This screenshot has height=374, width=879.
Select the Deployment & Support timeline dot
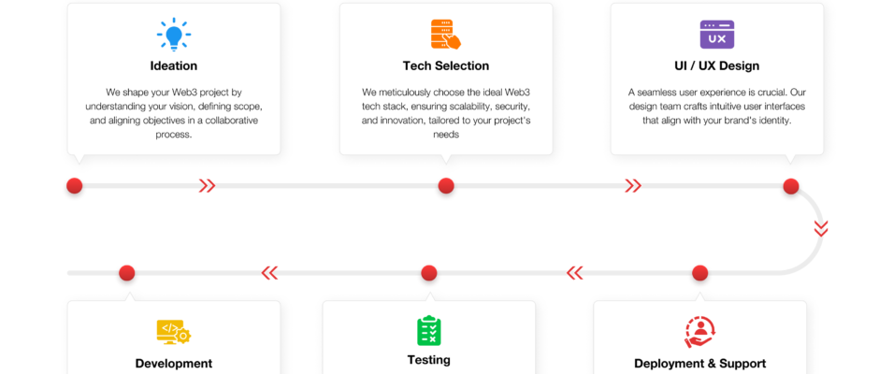699,273
